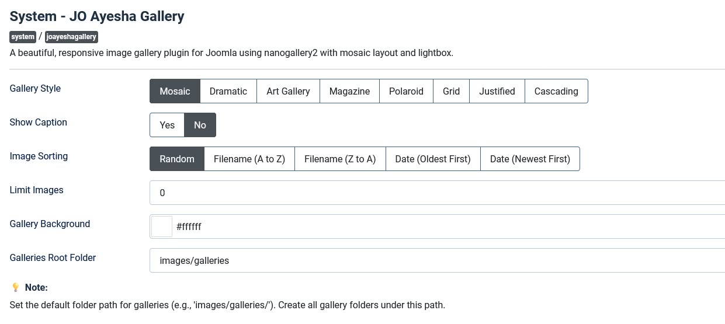Choose the Justified gallery style
The width and height of the screenshot is (725, 324).
click(x=497, y=91)
